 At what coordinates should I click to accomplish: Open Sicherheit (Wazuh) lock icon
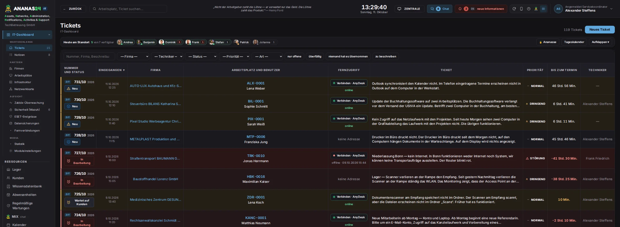click(x=11, y=110)
